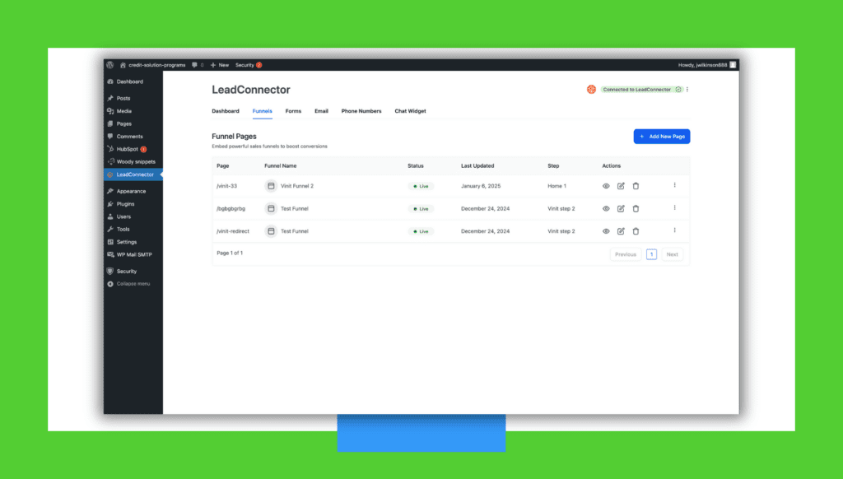The height and width of the screenshot is (479, 843).
Task: Preview the /vinit-33 page with eye icon
Action: tap(606, 186)
